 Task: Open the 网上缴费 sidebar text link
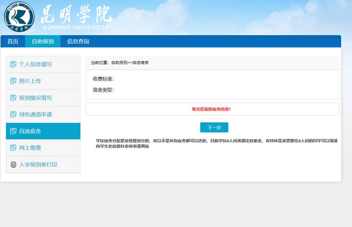pos(30,148)
